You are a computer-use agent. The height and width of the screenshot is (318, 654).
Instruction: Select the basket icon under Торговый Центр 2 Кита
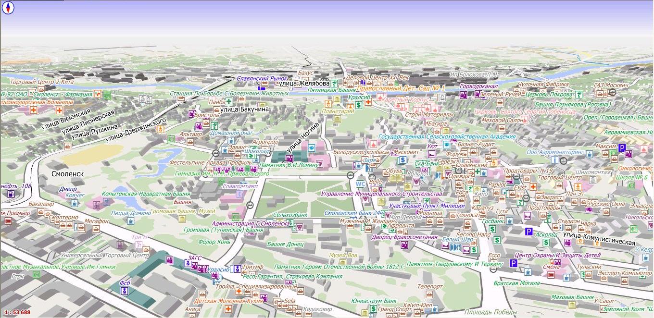(42, 88)
